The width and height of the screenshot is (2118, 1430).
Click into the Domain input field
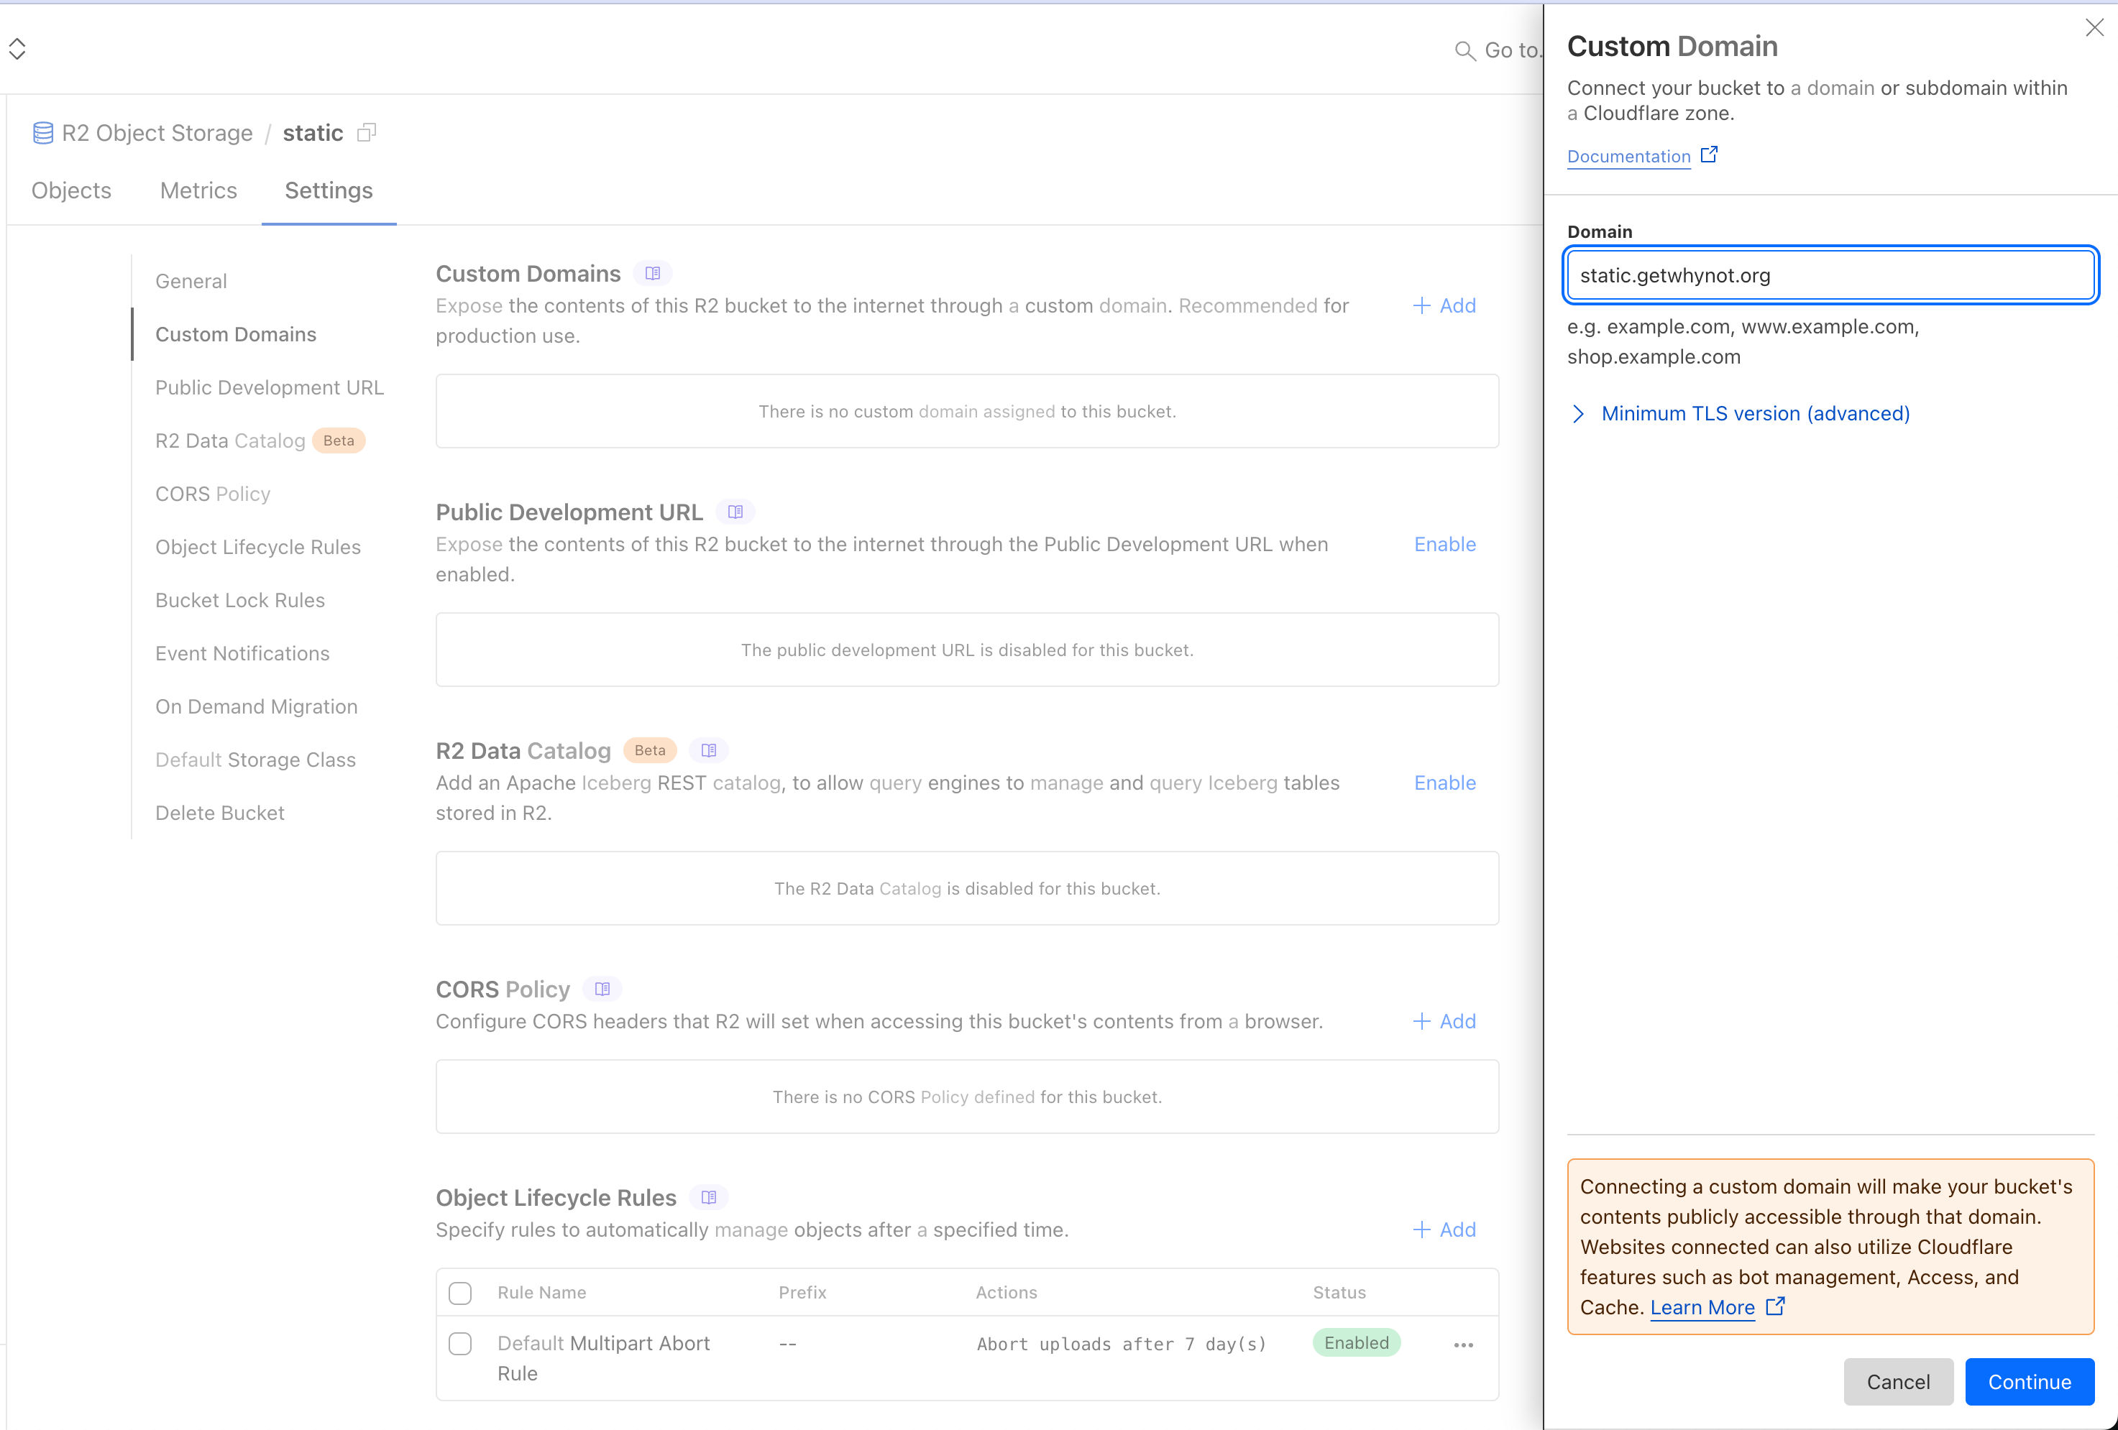[x=1830, y=276]
